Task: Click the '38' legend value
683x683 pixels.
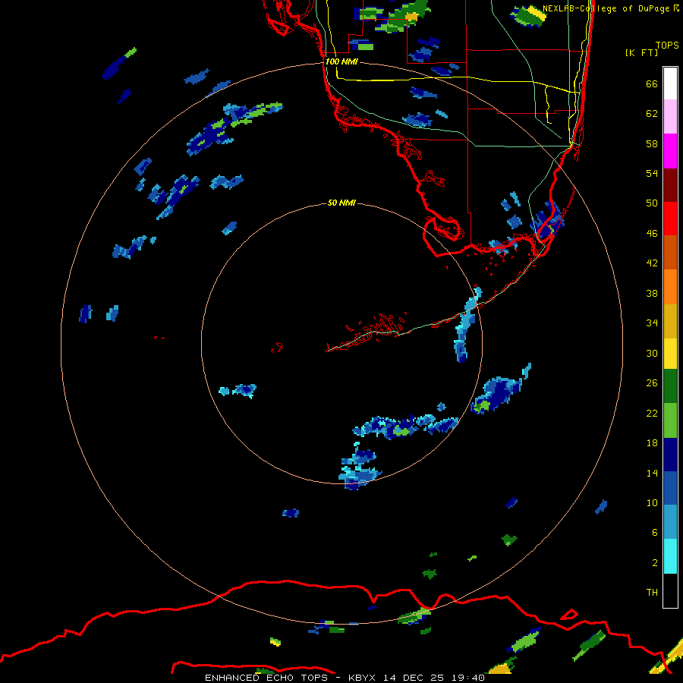Action: pos(652,294)
